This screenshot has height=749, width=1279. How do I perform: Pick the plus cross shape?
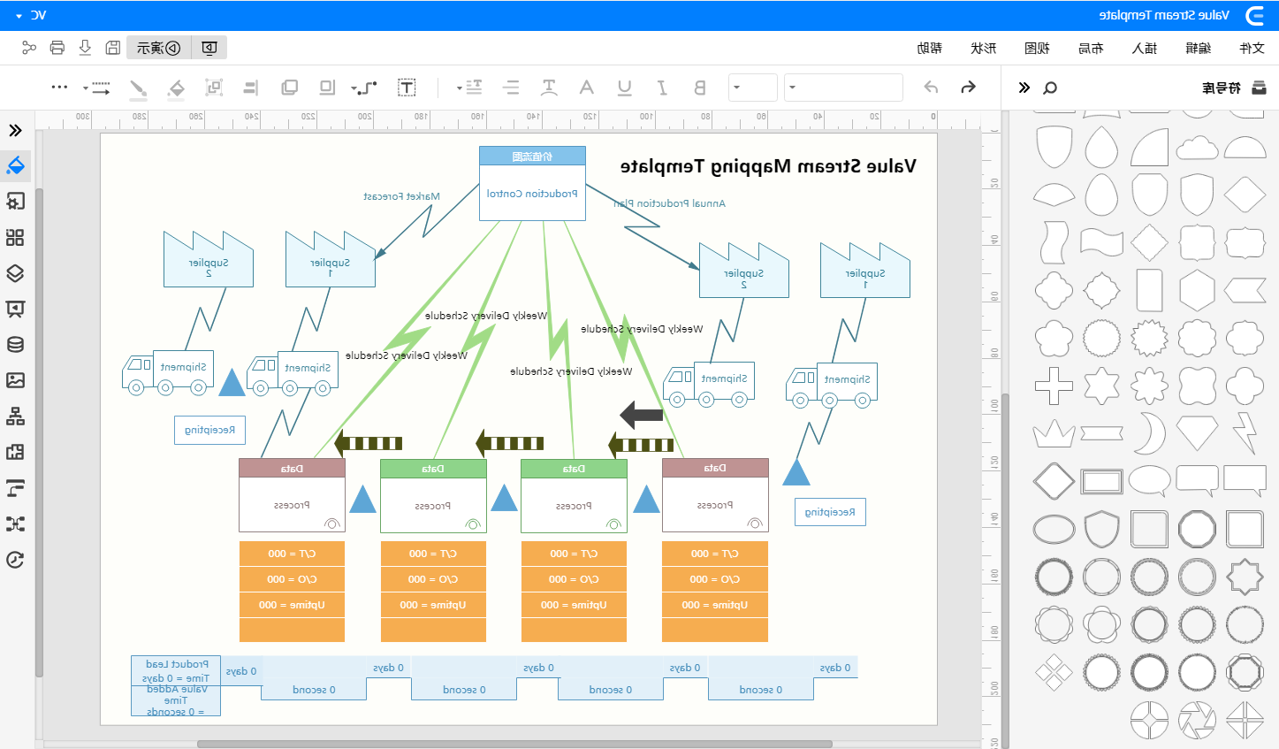[x=1054, y=386]
